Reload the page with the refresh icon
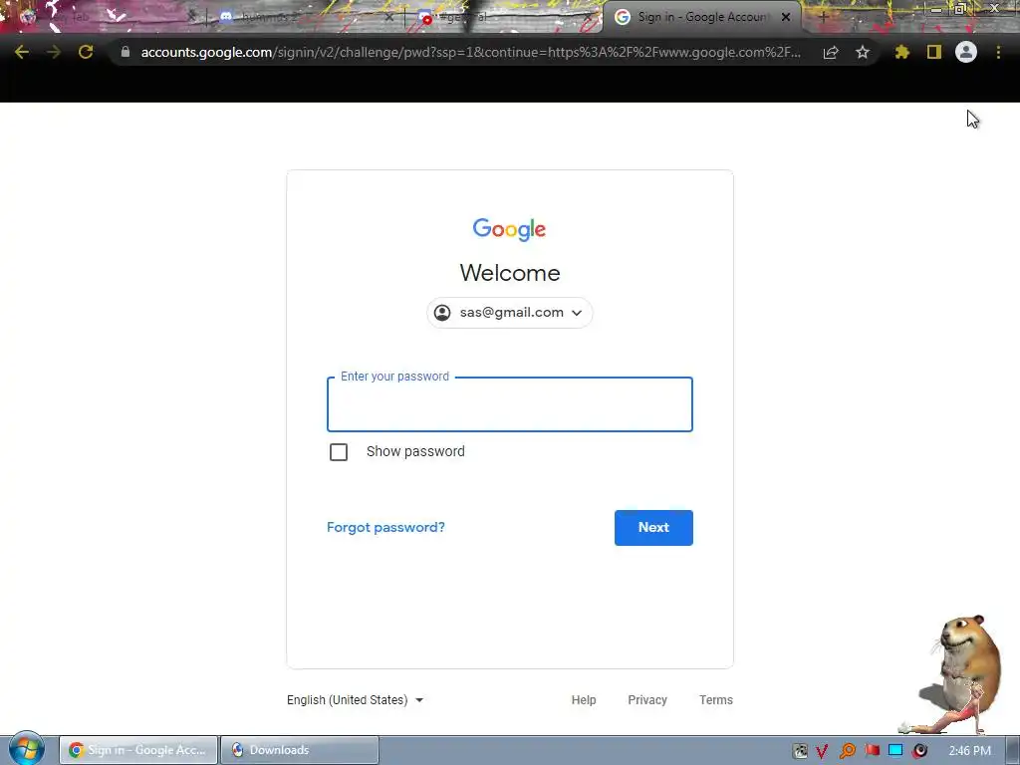1020x765 pixels. coord(86,52)
